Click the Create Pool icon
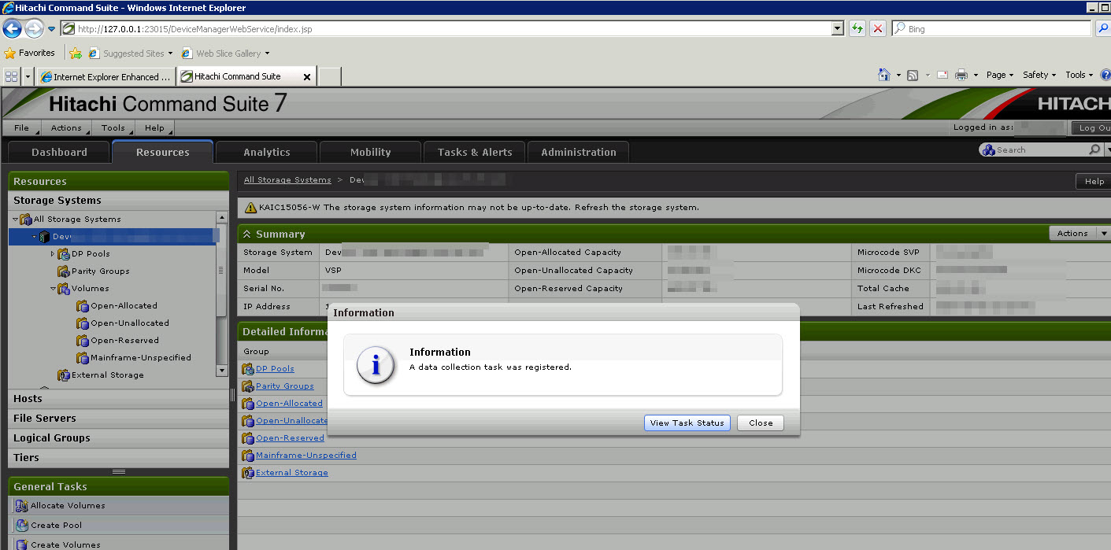 21,526
